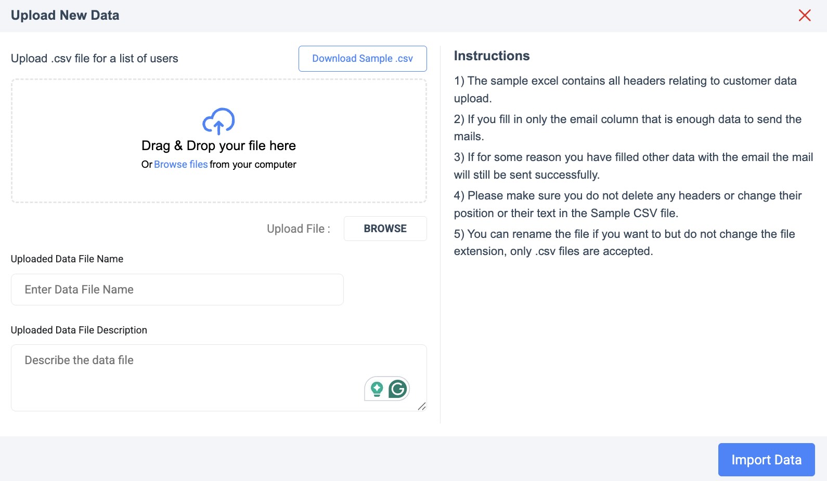827x481 pixels.
Task: Click the description box resize handle
Action: (x=422, y=406)
